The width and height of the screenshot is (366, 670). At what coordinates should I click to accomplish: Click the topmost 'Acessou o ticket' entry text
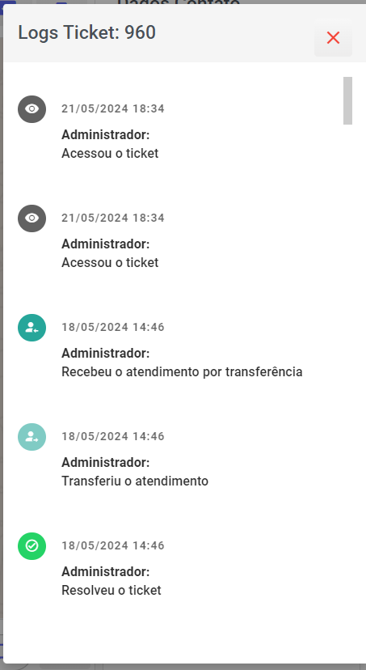tap(110, 154)
